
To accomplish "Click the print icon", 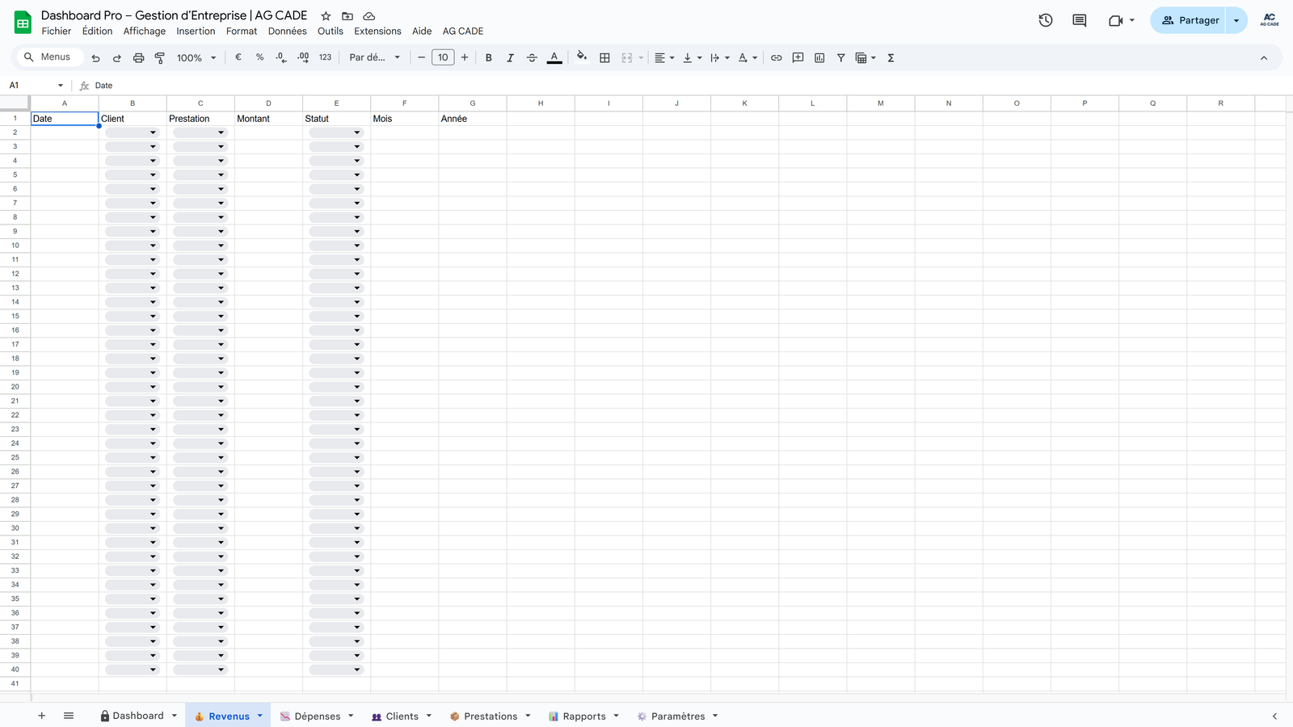I will pyautogui.click(x=138, y=58).
